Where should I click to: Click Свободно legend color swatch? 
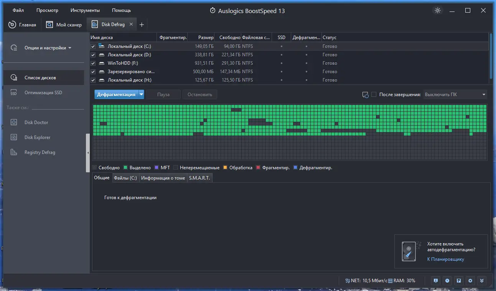94,168
